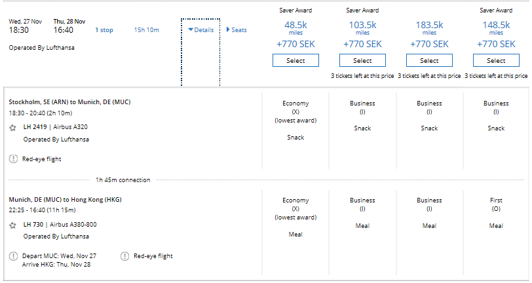Click First (O) cabin class cell
The image size is (532, 283).
click(x=496, y=204)
